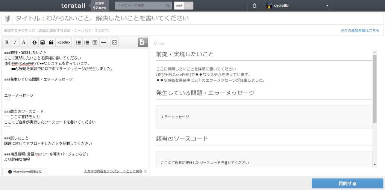The width and height of the screenshot is (385, 190).
Task: Click the cycle8b user avatar
Action: pos(269,5)
